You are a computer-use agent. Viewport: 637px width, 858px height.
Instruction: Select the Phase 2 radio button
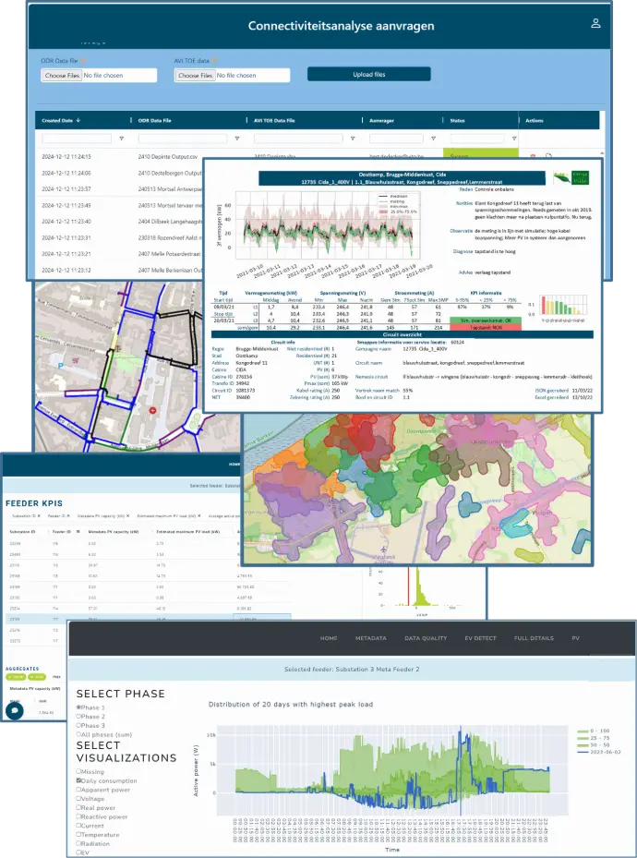79,716
